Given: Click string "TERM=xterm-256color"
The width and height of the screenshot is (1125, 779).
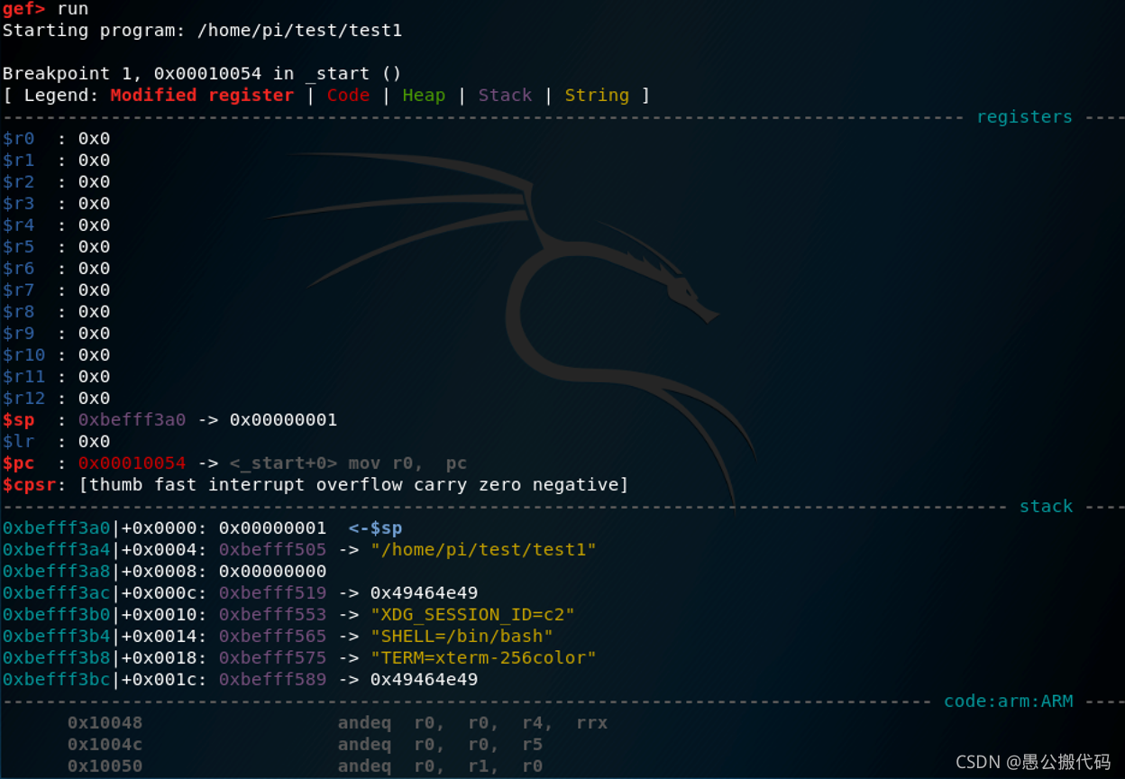Looking at the screenshot, I should click(483, 658).
